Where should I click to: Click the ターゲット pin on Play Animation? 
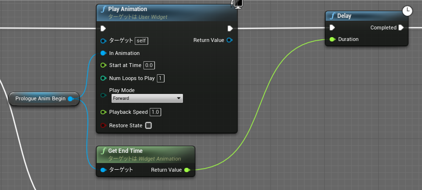click(x=103, y=41)
